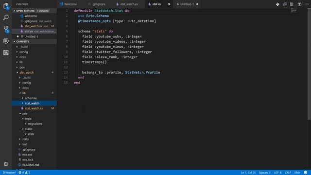
Task: Expand the migrations folder
Action: [x=35, y=123]
